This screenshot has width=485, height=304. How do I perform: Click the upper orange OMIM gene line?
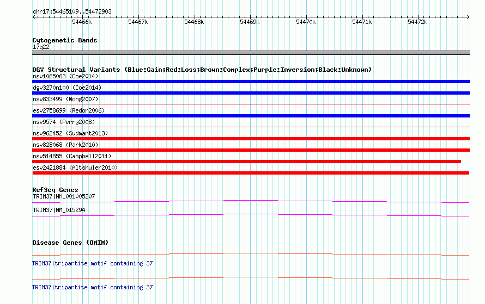coord(251,255)
